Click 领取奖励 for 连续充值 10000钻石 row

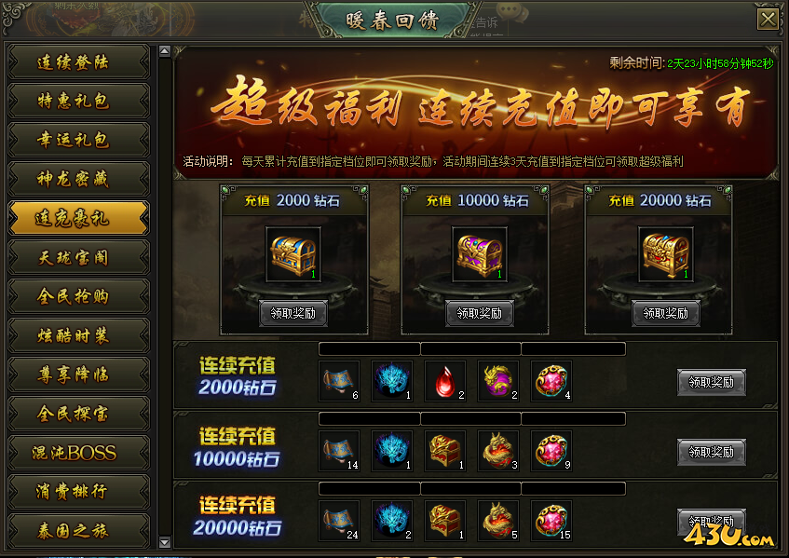tap(711, 452)
